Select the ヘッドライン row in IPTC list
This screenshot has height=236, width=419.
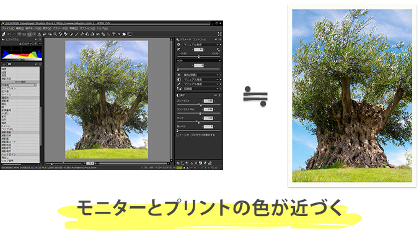(x=20, y=155)
